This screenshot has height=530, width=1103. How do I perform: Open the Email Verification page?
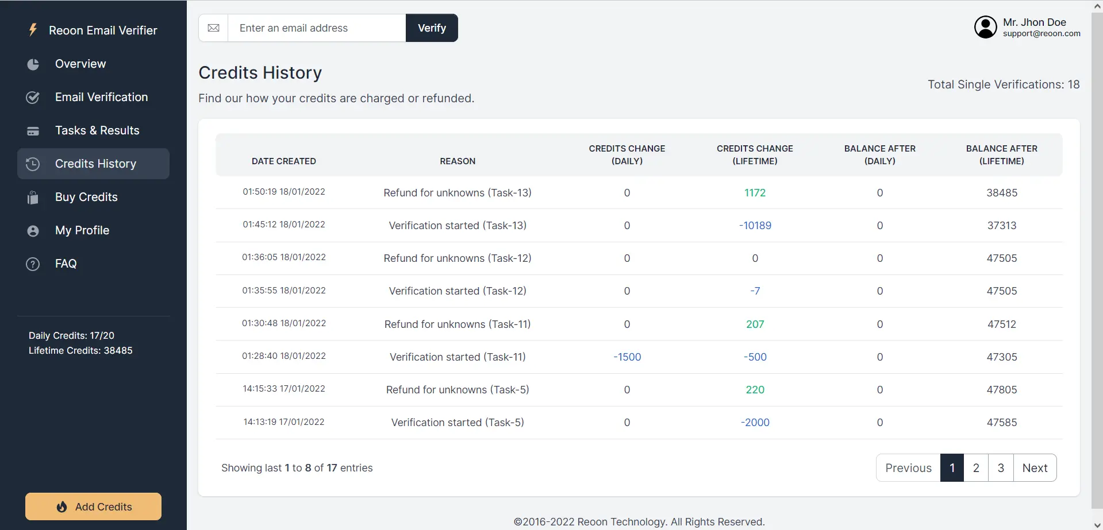93,97
